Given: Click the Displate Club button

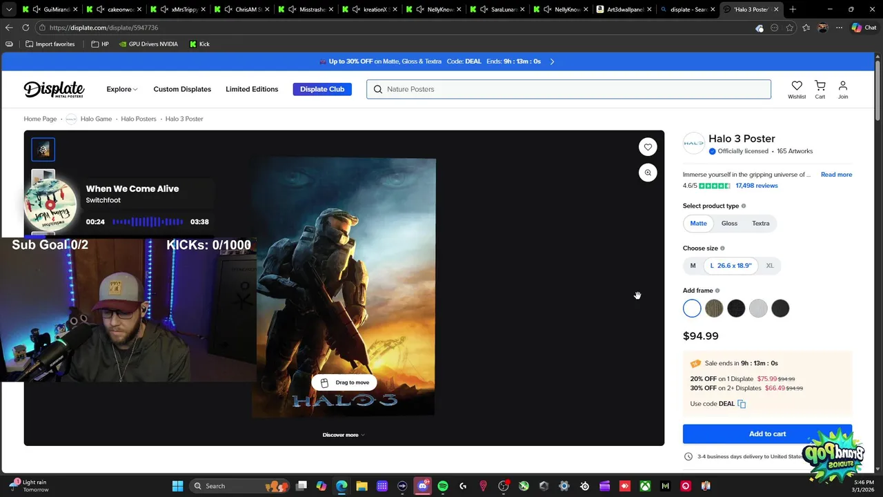Looking at the screenshot, I should click(x=322, y=89).
